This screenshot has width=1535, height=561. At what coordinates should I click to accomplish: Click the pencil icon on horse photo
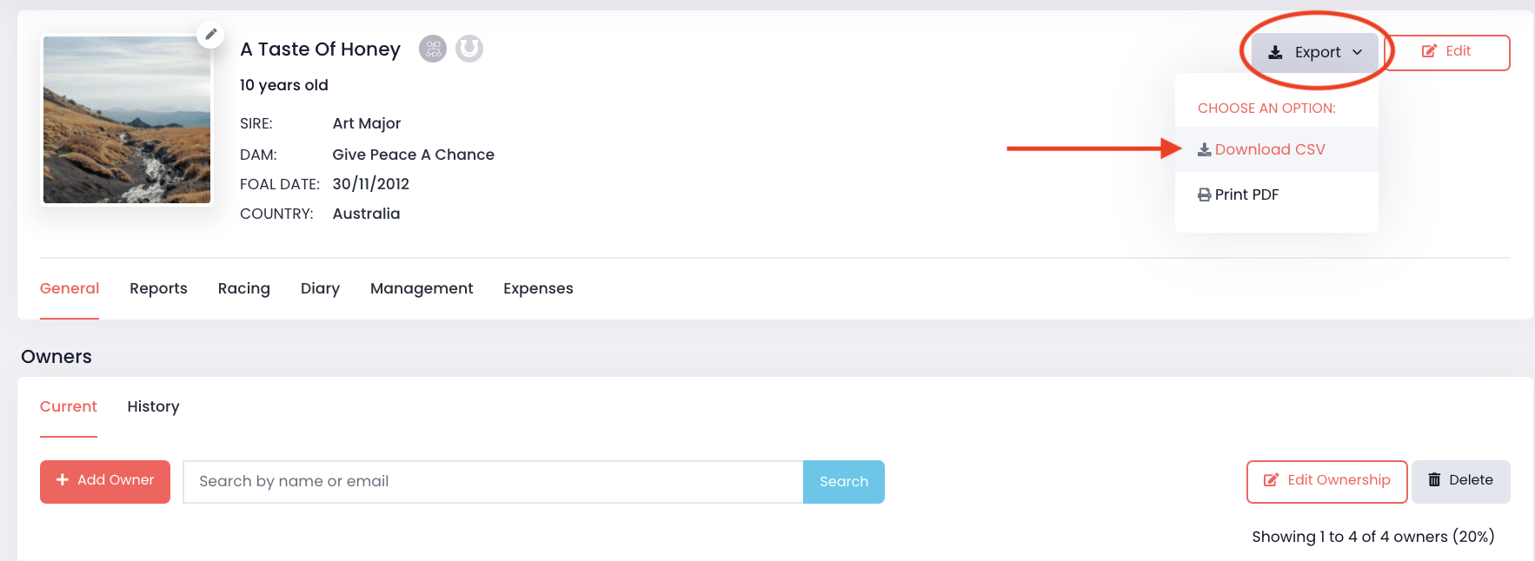click(210, 35)
